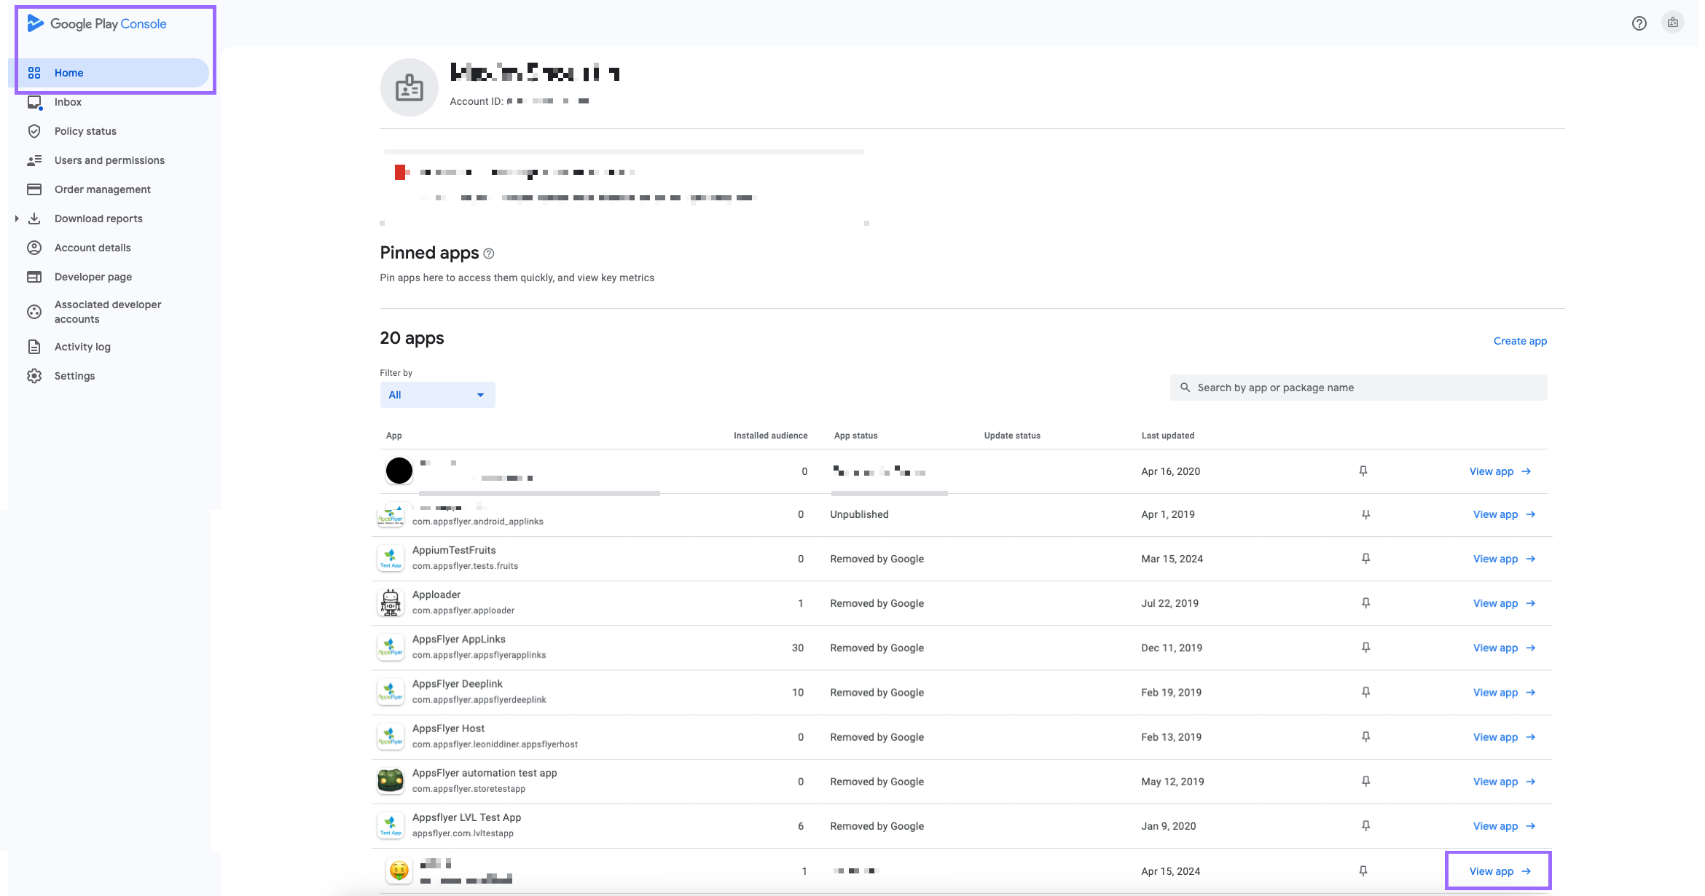Open the account avatar icon top right

click(x=1673, y=23)
